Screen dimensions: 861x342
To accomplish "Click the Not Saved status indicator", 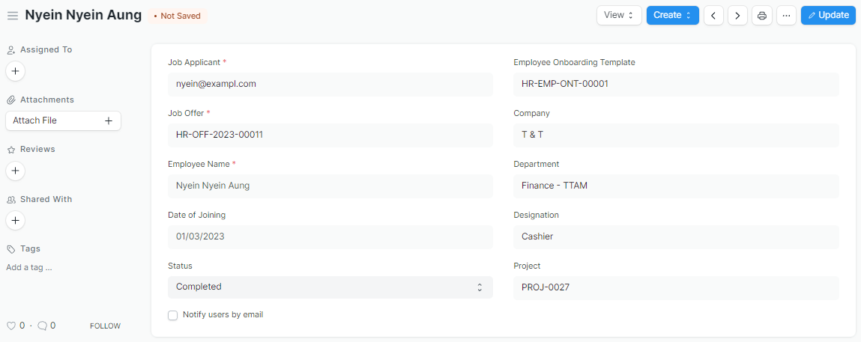I will pos(177,16).
